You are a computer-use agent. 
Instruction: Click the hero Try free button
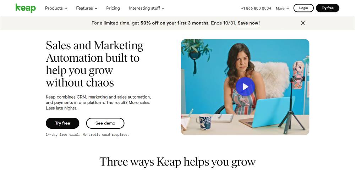tap(62, 123)
